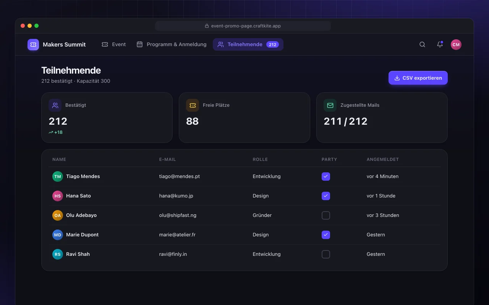Screen dimensions: 489x305
Task: Open the notifications bell icon
Action: point(440,45)
